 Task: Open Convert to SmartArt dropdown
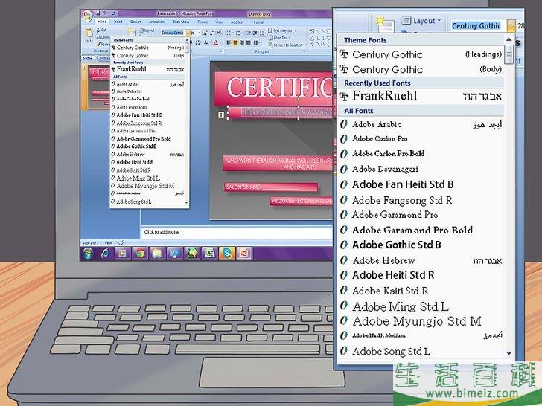pos(287,45)
